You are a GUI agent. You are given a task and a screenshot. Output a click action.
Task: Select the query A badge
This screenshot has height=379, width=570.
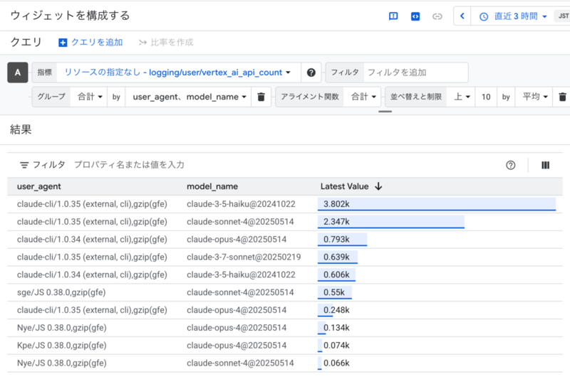tap(18, 73)
